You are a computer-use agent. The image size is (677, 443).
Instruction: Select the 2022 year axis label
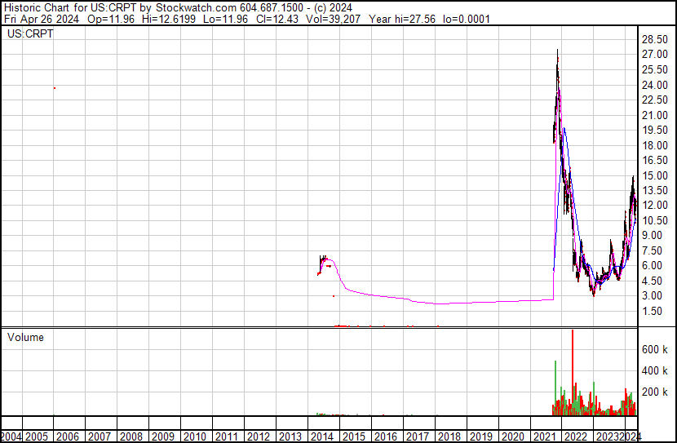click(577, 436)
